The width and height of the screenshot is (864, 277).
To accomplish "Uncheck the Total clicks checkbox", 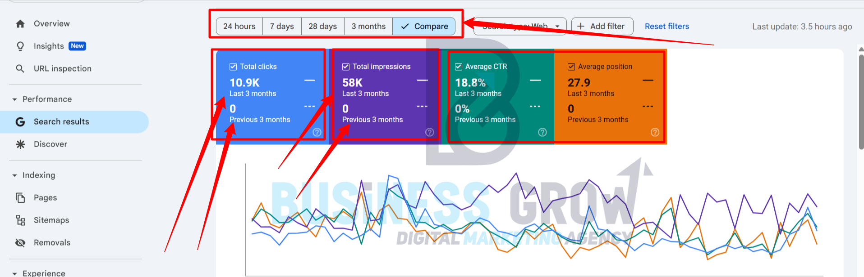I will click(x=233, y=67).
